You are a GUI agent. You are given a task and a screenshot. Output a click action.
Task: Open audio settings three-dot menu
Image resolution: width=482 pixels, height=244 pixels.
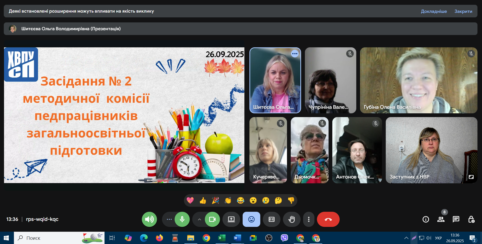coord(169,219)
